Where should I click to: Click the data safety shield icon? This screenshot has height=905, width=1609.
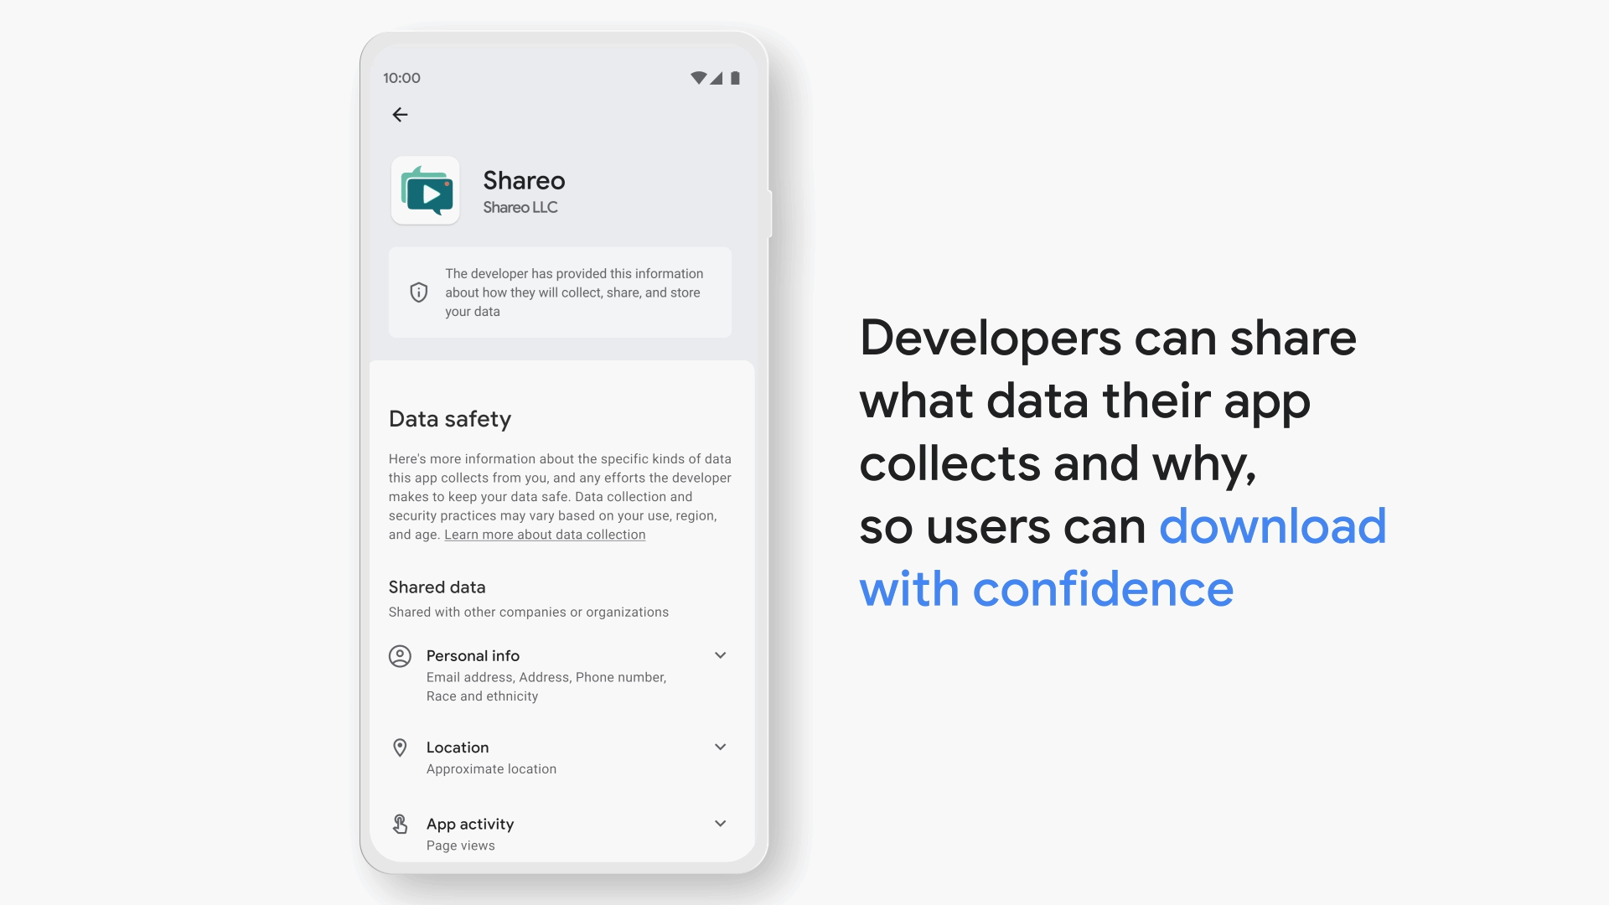(417, 292)
